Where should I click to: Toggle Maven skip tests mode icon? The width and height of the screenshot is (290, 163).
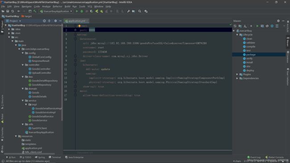pyautogui.click(x=272, y=26)
